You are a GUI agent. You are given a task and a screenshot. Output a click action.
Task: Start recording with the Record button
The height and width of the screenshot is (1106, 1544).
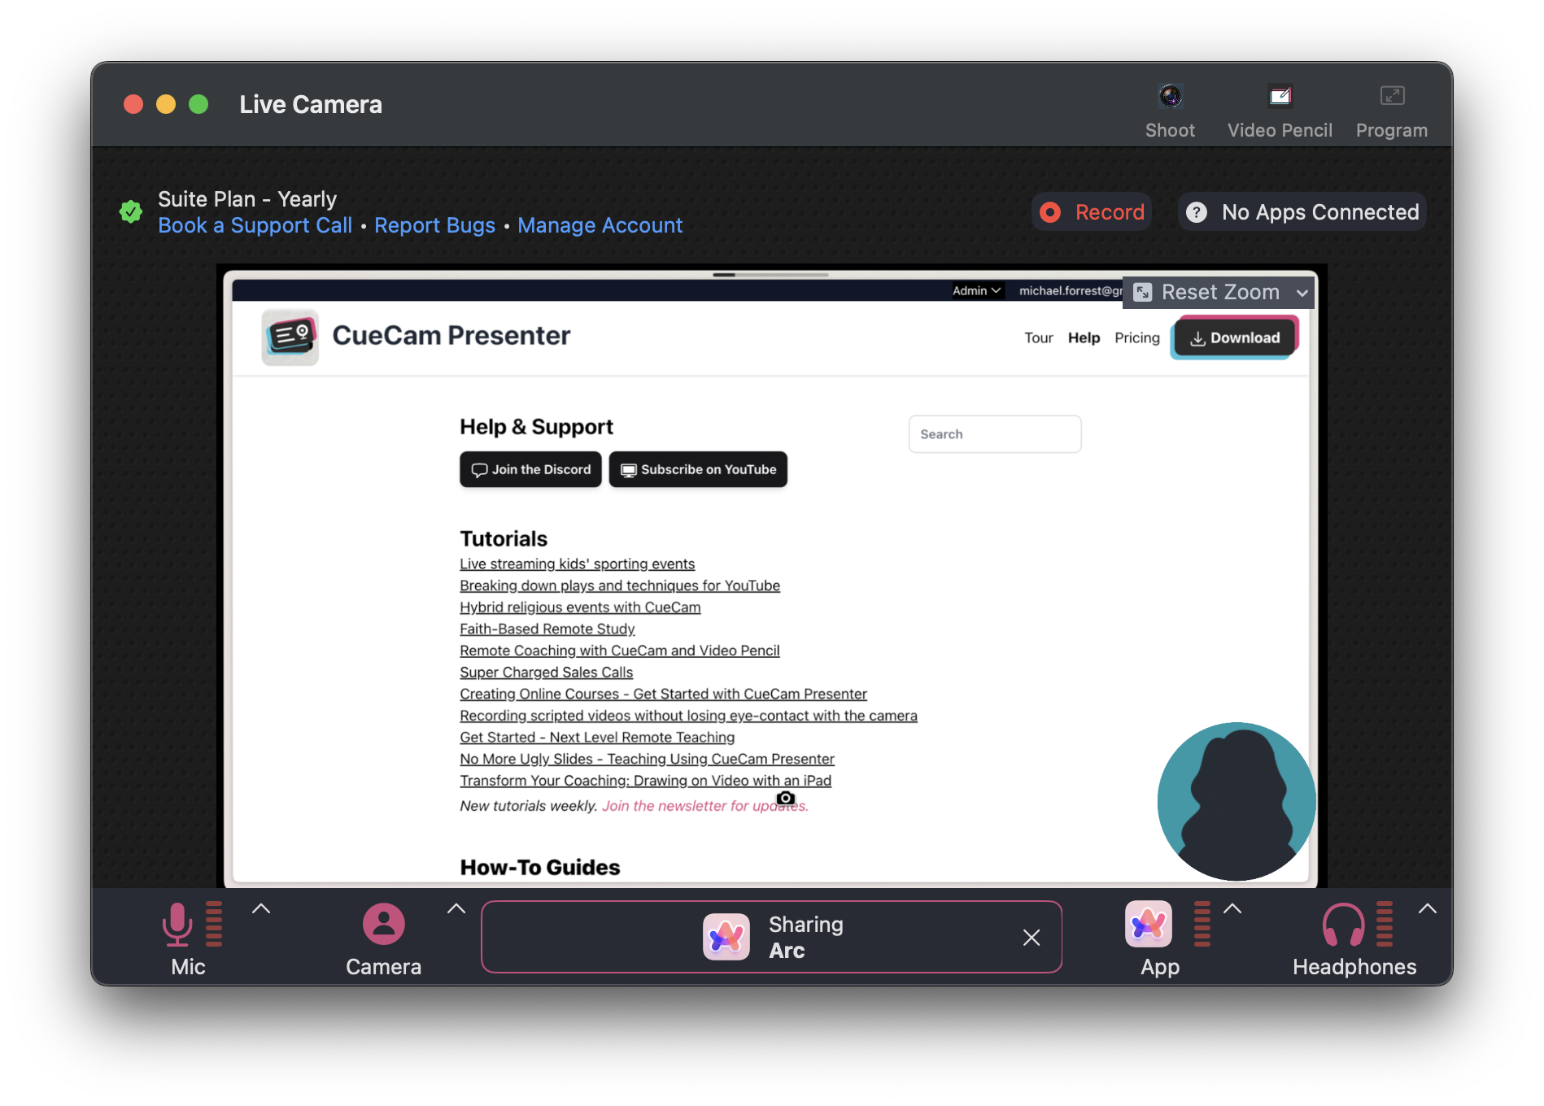tap(1092, 212)
